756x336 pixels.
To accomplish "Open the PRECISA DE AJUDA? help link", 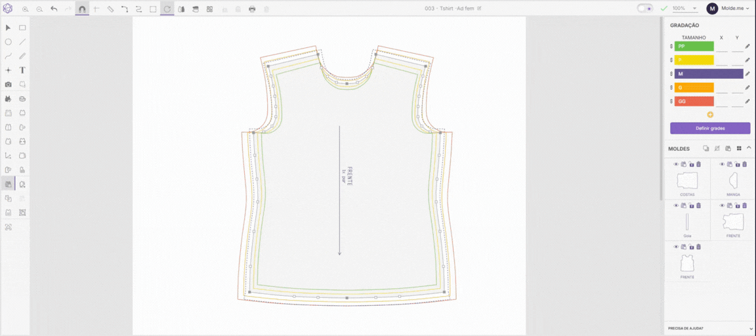I will (x=684, y=329).
